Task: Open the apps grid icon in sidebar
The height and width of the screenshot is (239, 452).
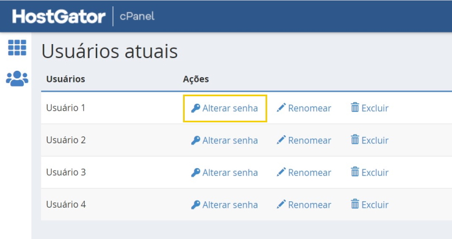Action: (17, 48)
